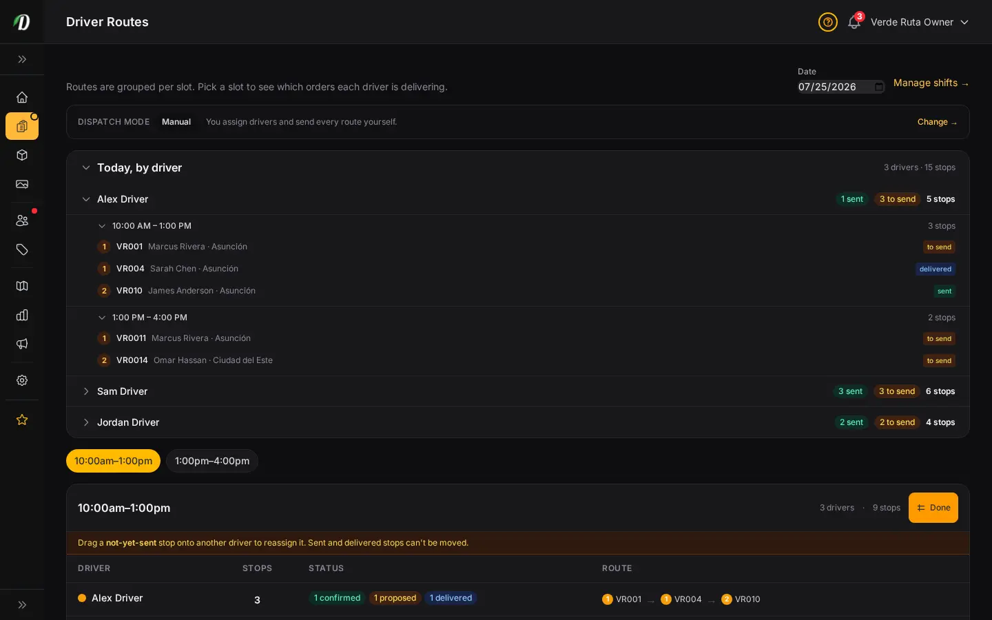
Task: Go to Home via the house icon
Action: coord(22,97)
